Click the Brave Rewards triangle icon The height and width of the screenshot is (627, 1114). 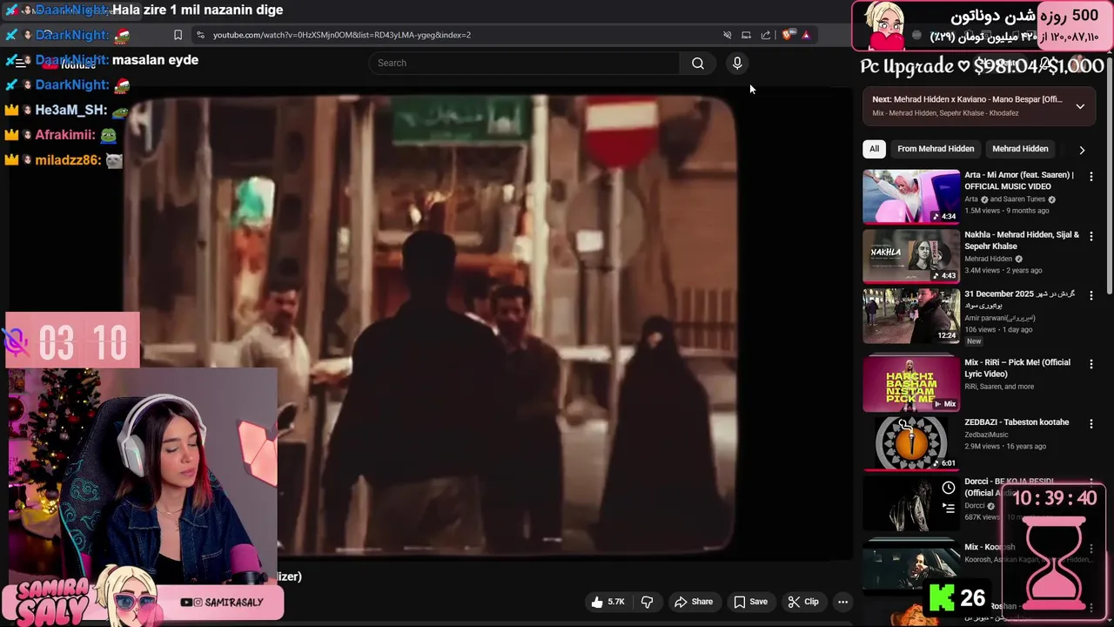(806, 35)
